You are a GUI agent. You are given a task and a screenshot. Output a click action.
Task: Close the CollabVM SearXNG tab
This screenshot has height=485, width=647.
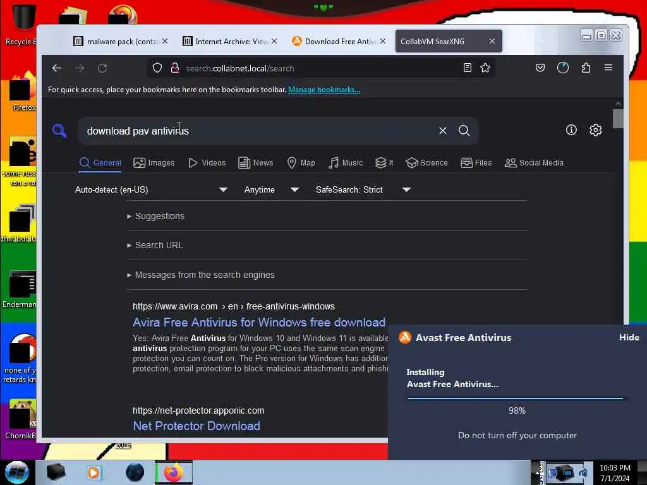492,41
